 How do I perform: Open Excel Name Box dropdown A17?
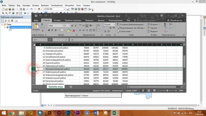pos(46,40)
